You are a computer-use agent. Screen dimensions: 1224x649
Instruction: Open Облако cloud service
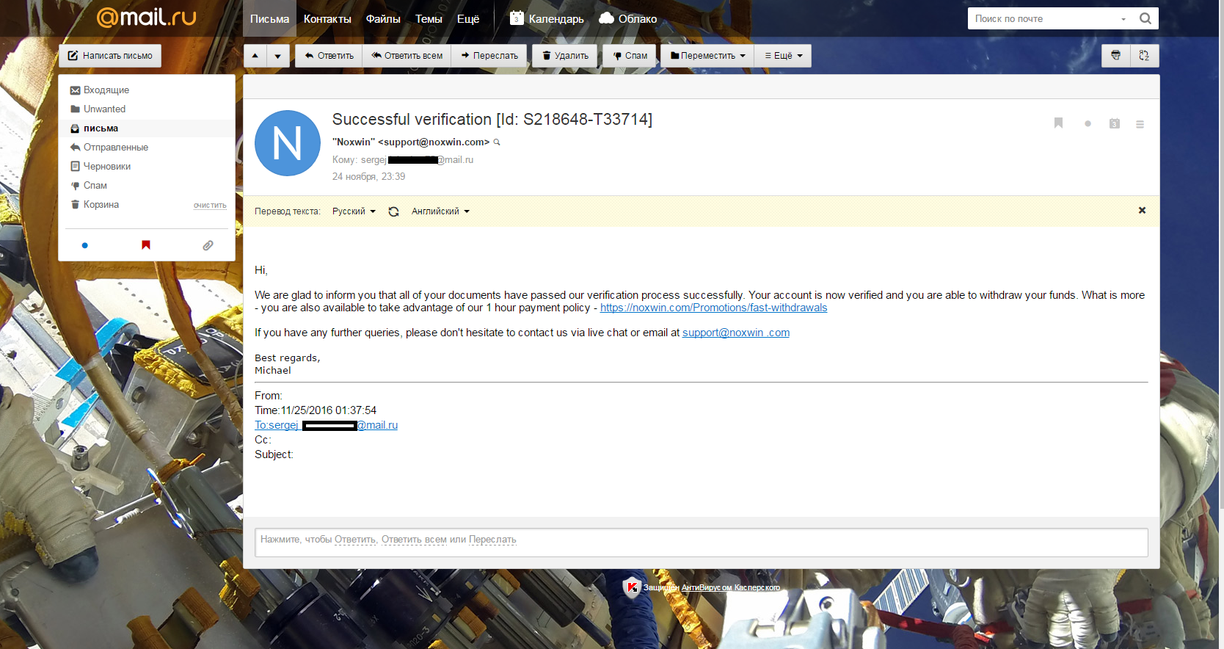[x=628, y=18]
